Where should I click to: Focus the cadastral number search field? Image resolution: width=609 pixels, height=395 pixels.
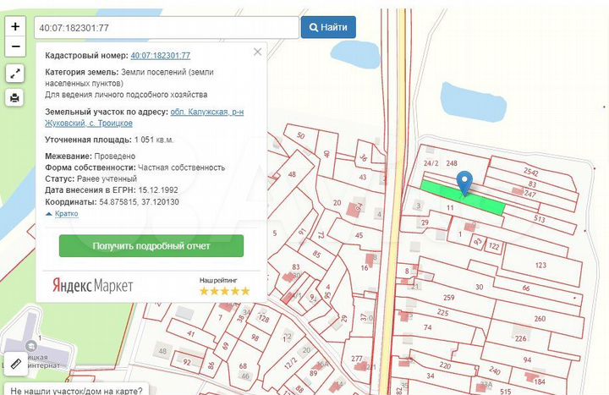(167, 28)
